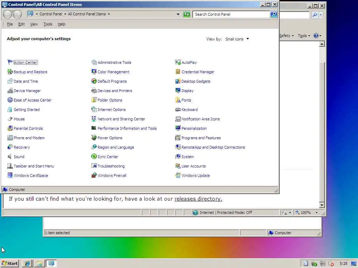Expand the root breadcrumb arrow before Control Panel

click(37, 14)
